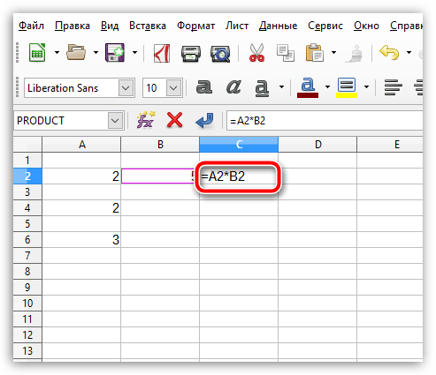Viewport: 436px width, 375px height.
Task: Open Print Preview icon
Action: click(220, 54)
